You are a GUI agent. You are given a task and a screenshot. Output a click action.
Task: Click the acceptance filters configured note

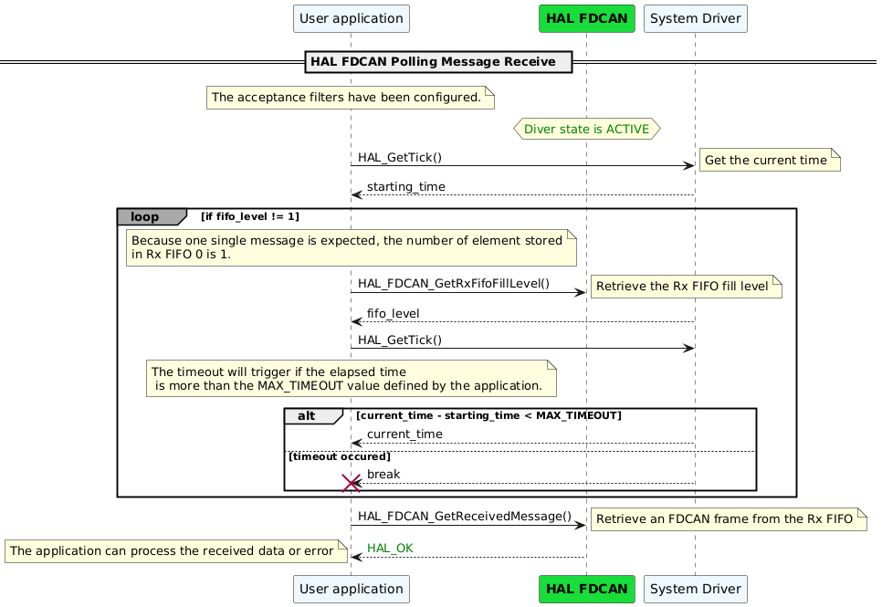(350, 98)
